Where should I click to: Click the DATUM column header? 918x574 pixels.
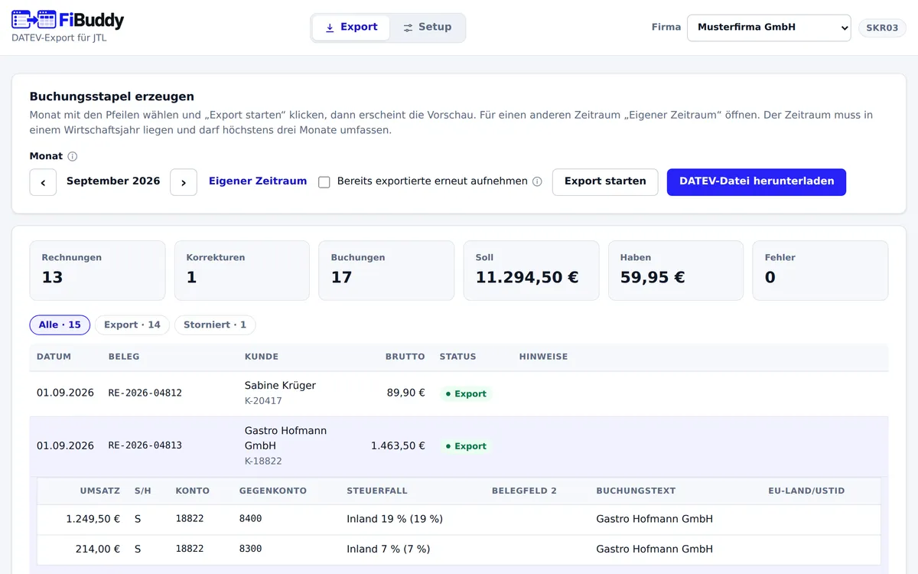point(54,357)
